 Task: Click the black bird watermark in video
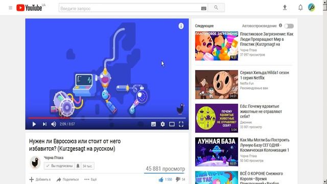[180, 109]
